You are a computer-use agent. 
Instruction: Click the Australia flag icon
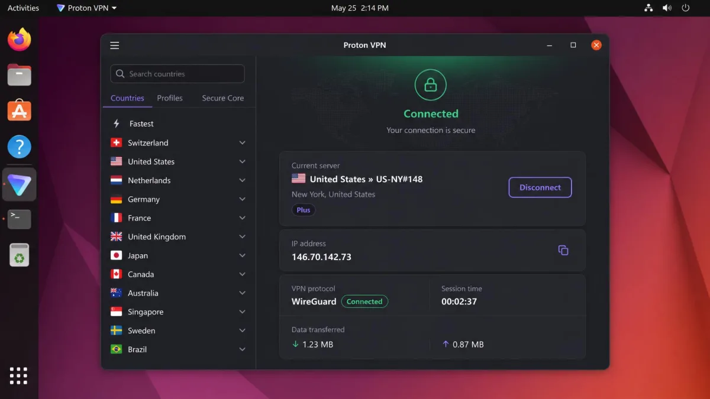click(x=117, y=293)
